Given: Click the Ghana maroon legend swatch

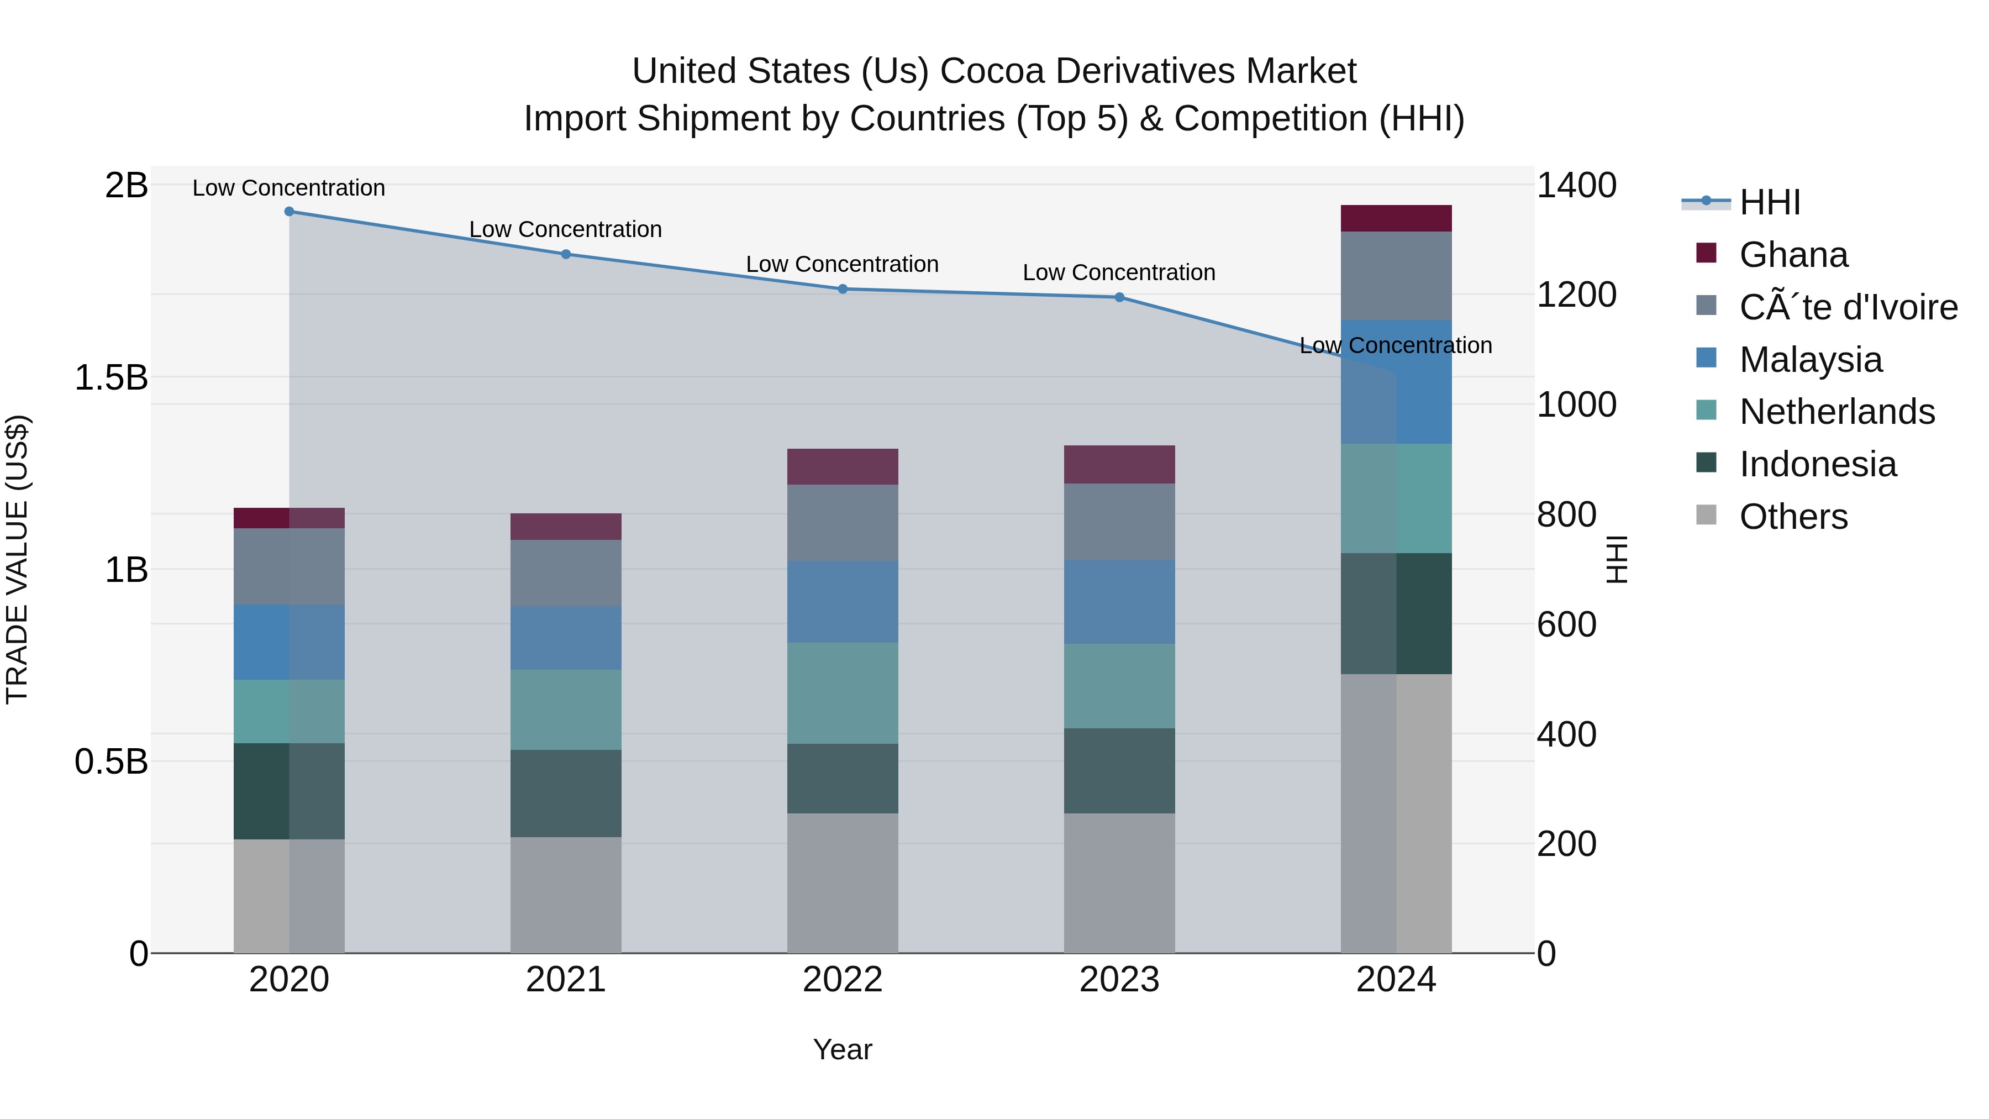Looking at the screenshot, I should pos(1707,253).
